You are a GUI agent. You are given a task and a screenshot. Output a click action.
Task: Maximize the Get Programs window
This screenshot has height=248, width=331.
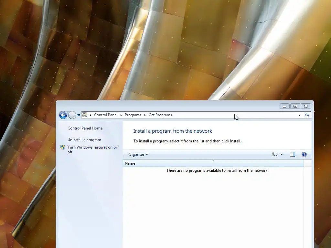pyautogui.click(x=295, y=106)
